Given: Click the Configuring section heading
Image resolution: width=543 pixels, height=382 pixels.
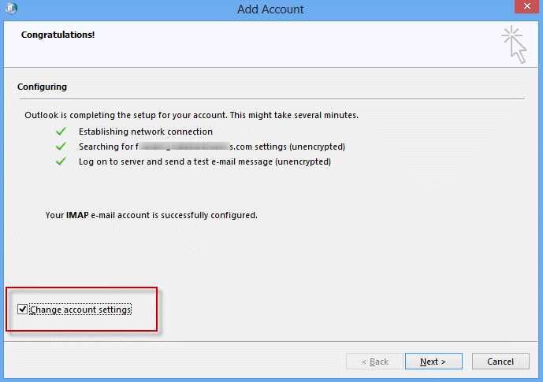Looking at the screenshot, I should [43, 87].
